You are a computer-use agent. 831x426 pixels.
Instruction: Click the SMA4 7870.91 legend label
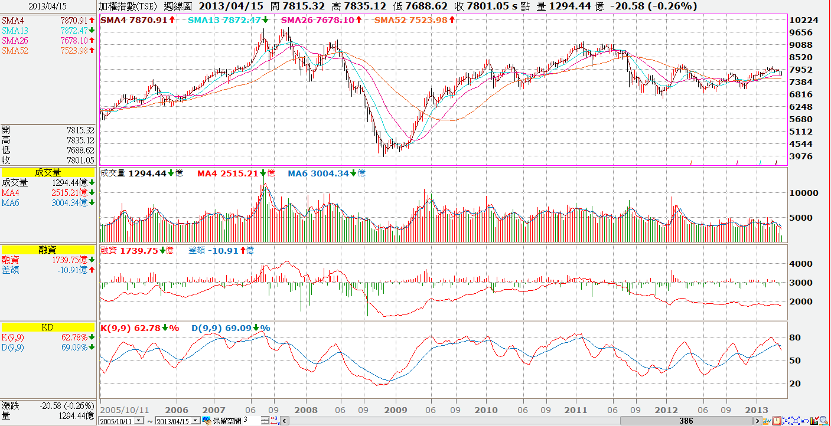click(138, 20)
